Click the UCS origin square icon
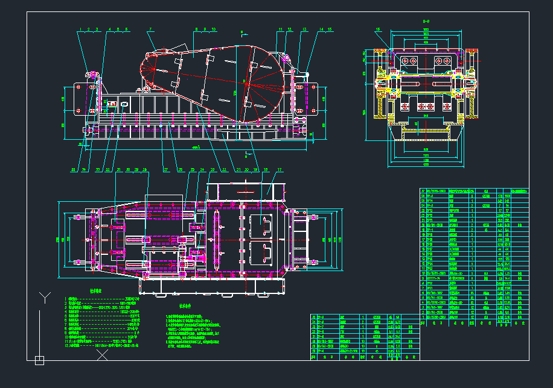The height and width of the screenshot is (388, 553). pyautogui.click(x=39, y=360)
